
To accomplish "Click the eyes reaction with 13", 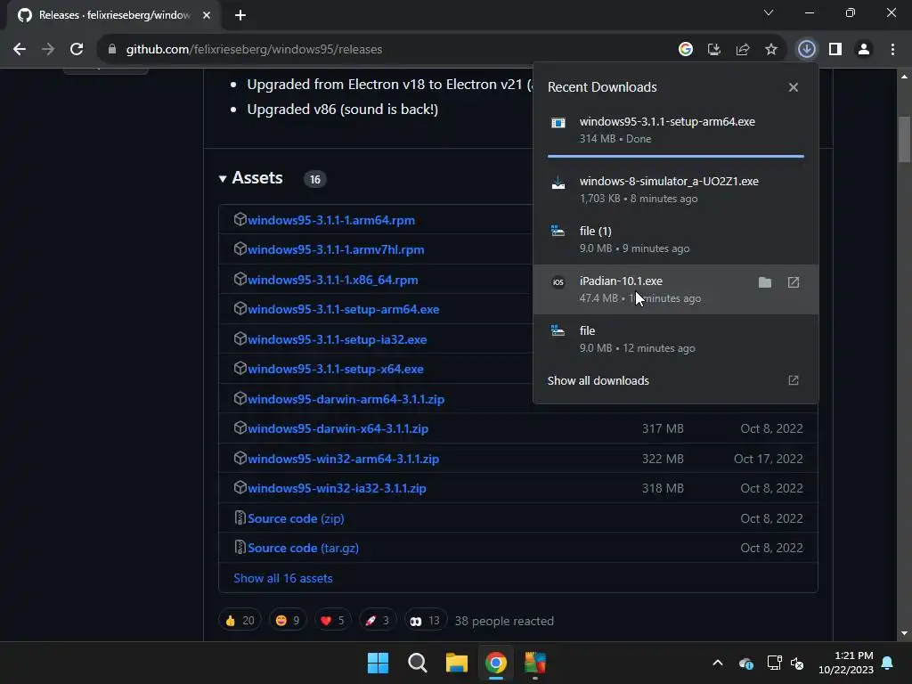I will coord(425,621).
